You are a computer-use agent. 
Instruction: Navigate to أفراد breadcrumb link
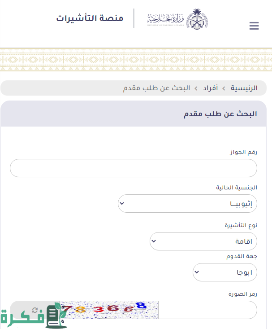210,88
